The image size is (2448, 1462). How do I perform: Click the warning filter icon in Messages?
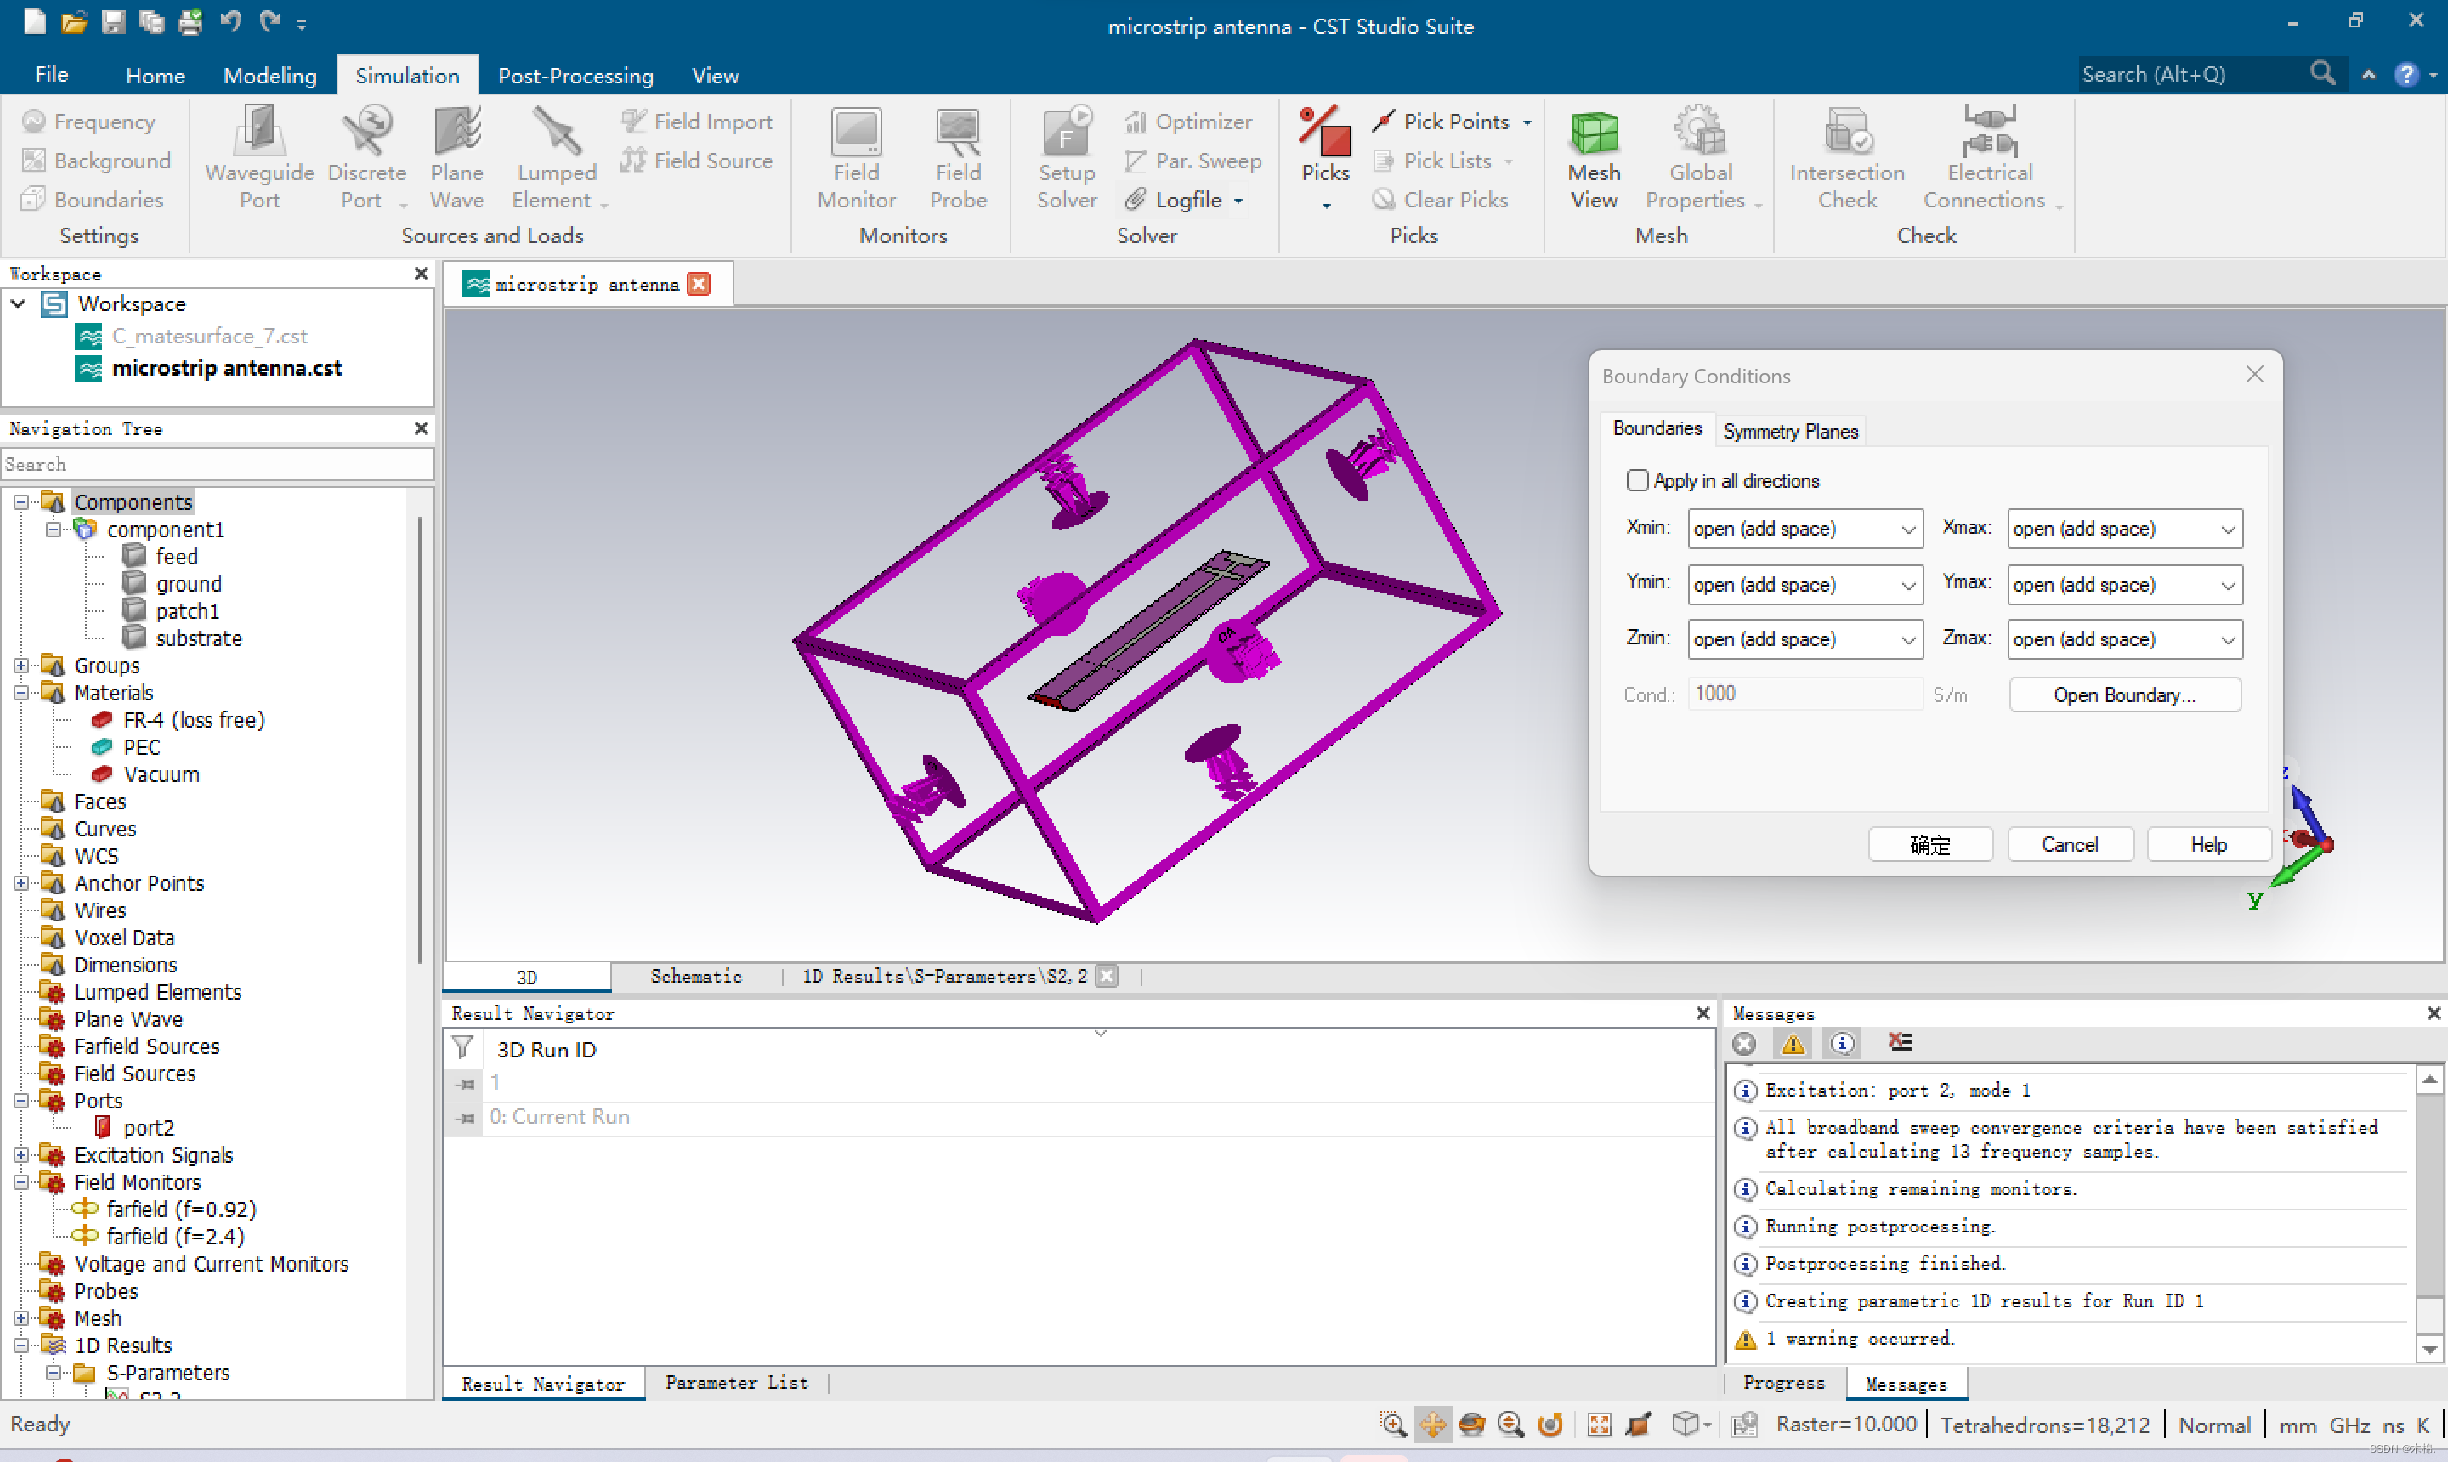[x=1792, y=1043]
